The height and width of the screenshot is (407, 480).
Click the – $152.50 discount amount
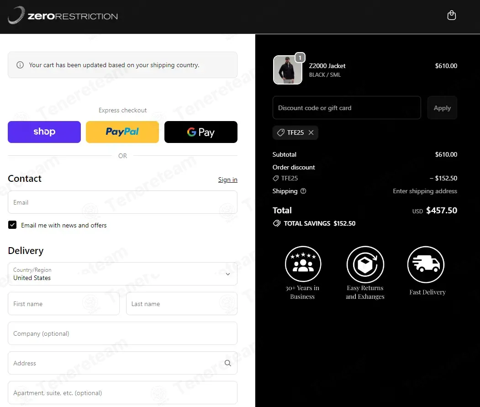pyautogui.click(x=443, y=178)
